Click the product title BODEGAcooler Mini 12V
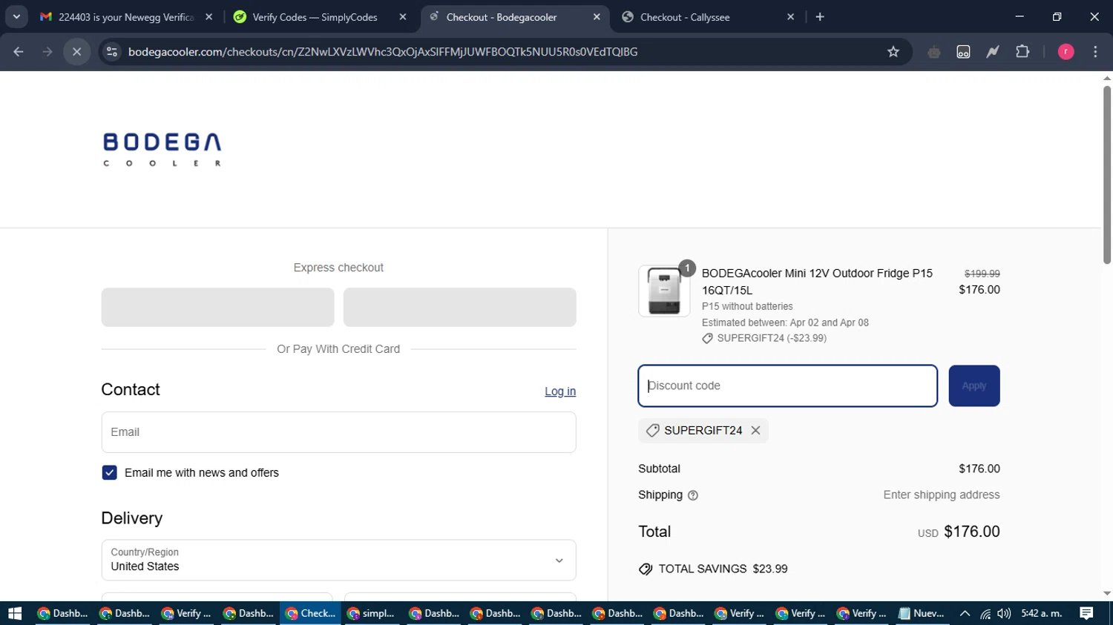The height and width of the screenshot is (625, 1113). point(817,282)
